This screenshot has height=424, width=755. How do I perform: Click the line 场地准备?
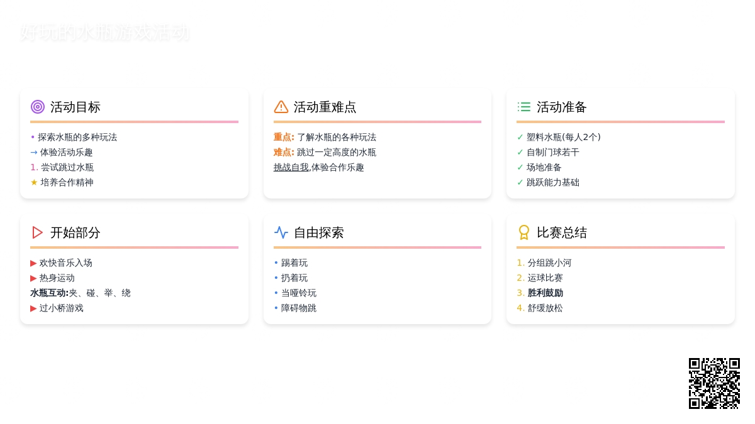click(x=544, y=167)
